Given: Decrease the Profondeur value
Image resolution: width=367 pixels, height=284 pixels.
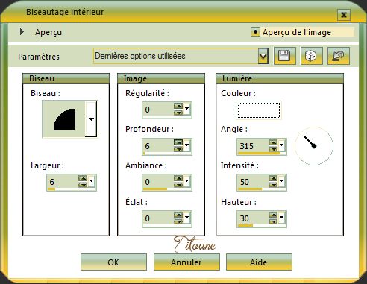Looking at the screenshot, I should tap(178, 149).
